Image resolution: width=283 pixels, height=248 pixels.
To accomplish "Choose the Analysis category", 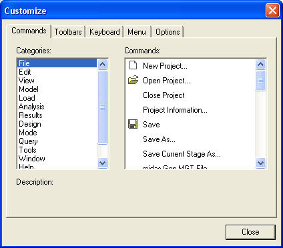I will click(31, 107).
